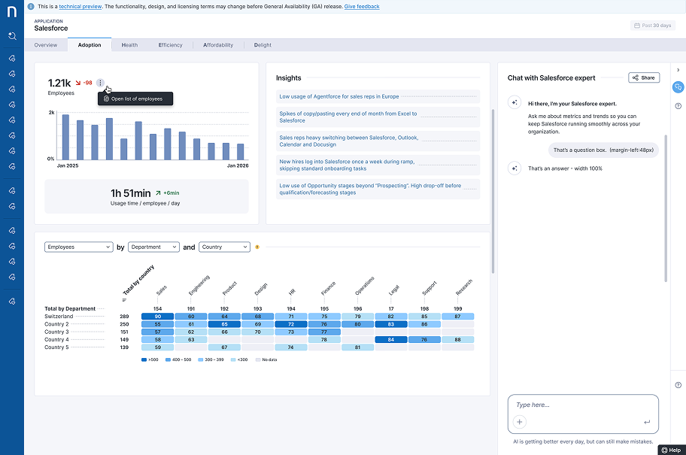The image size is (686, 455).
Task: Open insight about copy/pasting from Excel
Action: (378, 117)
